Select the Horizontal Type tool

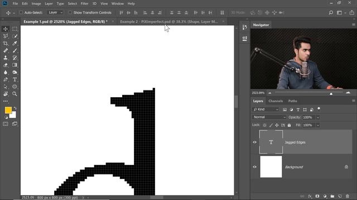click(15, 79)
